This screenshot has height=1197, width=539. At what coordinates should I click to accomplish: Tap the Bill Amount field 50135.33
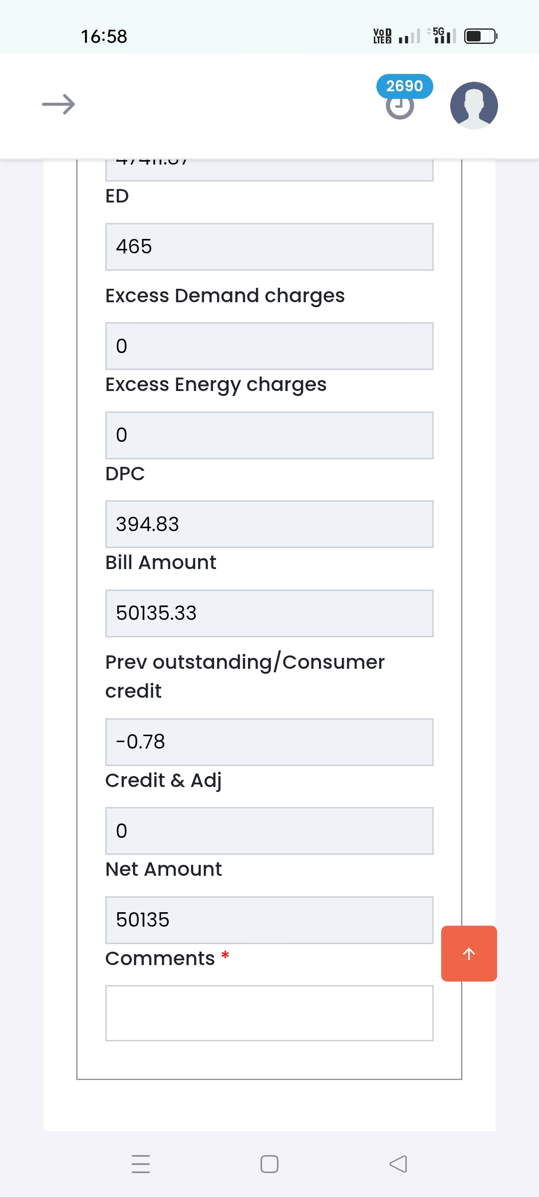click(x=269, y=613)
